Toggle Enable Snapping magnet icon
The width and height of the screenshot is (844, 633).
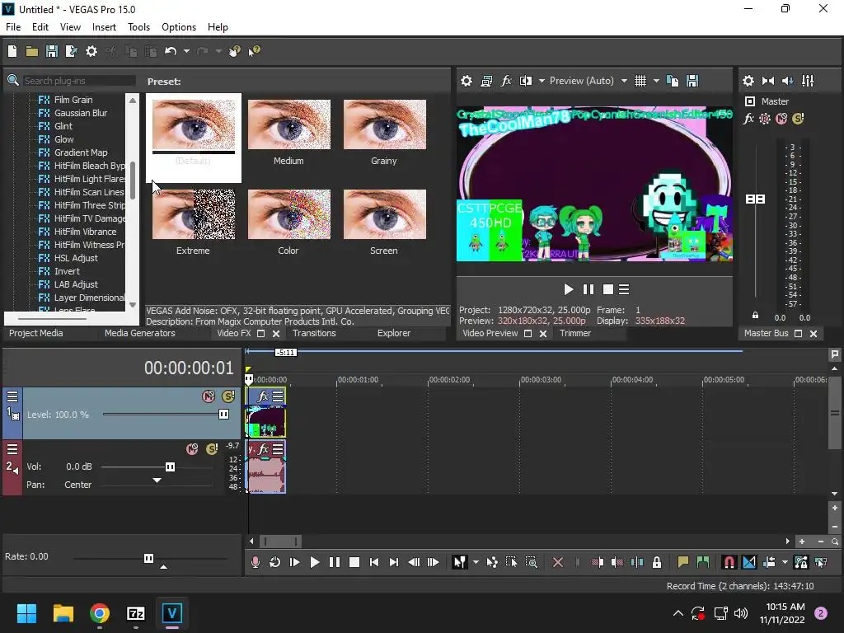pos(729,562)
